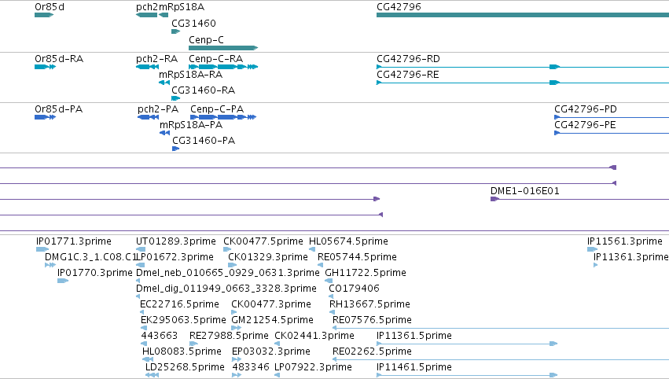The height and width of the screenshot is (379, 669).
Task: Select the UT01289.3prime EST label
Action: click(176, 241)
